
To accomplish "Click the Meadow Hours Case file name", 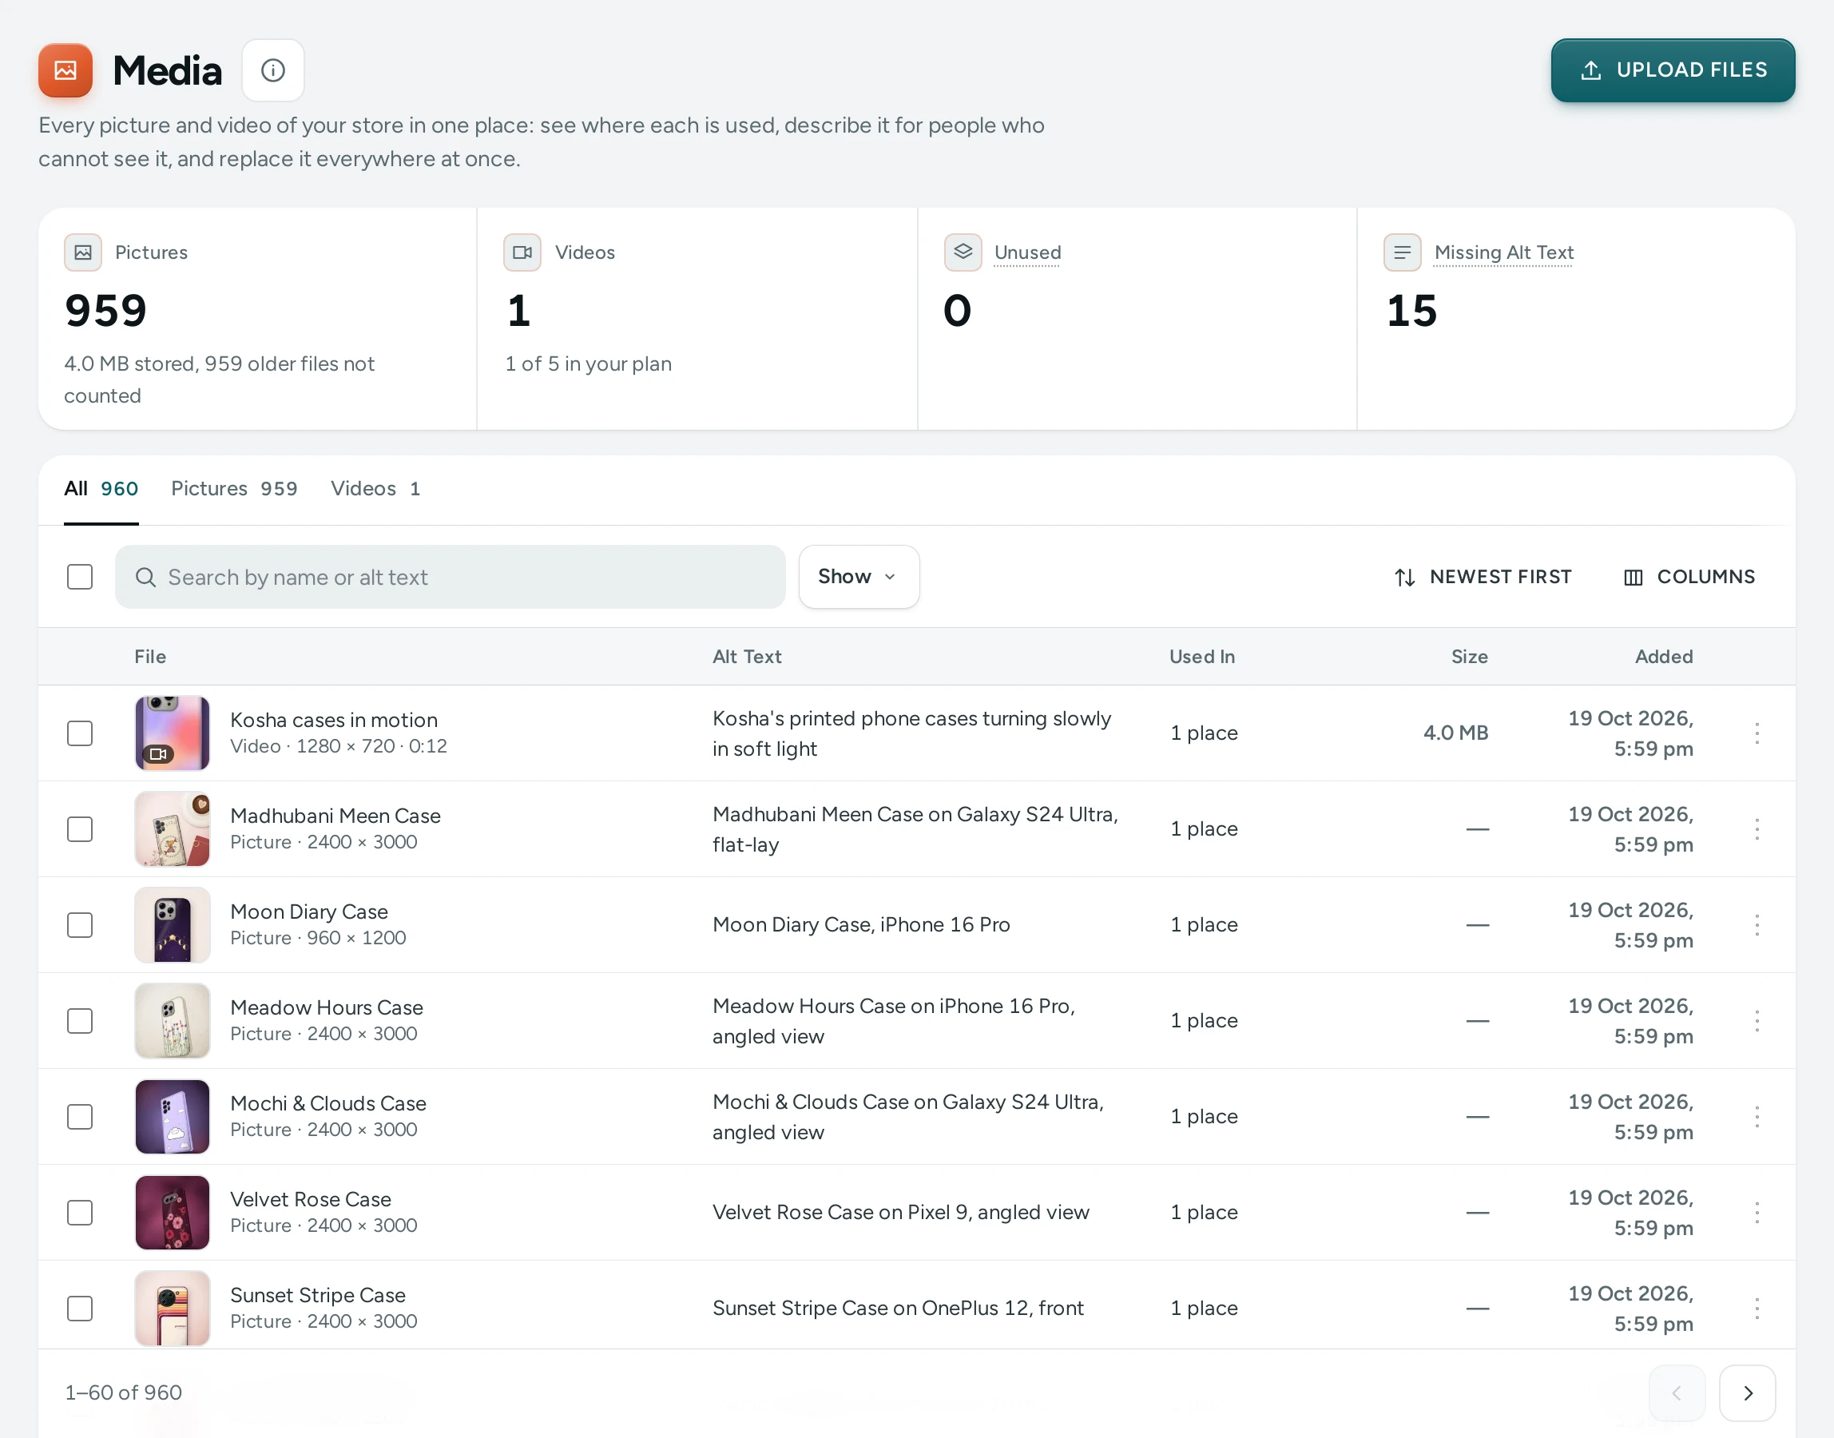I will pyautogui.click(x=327, y=1007).
